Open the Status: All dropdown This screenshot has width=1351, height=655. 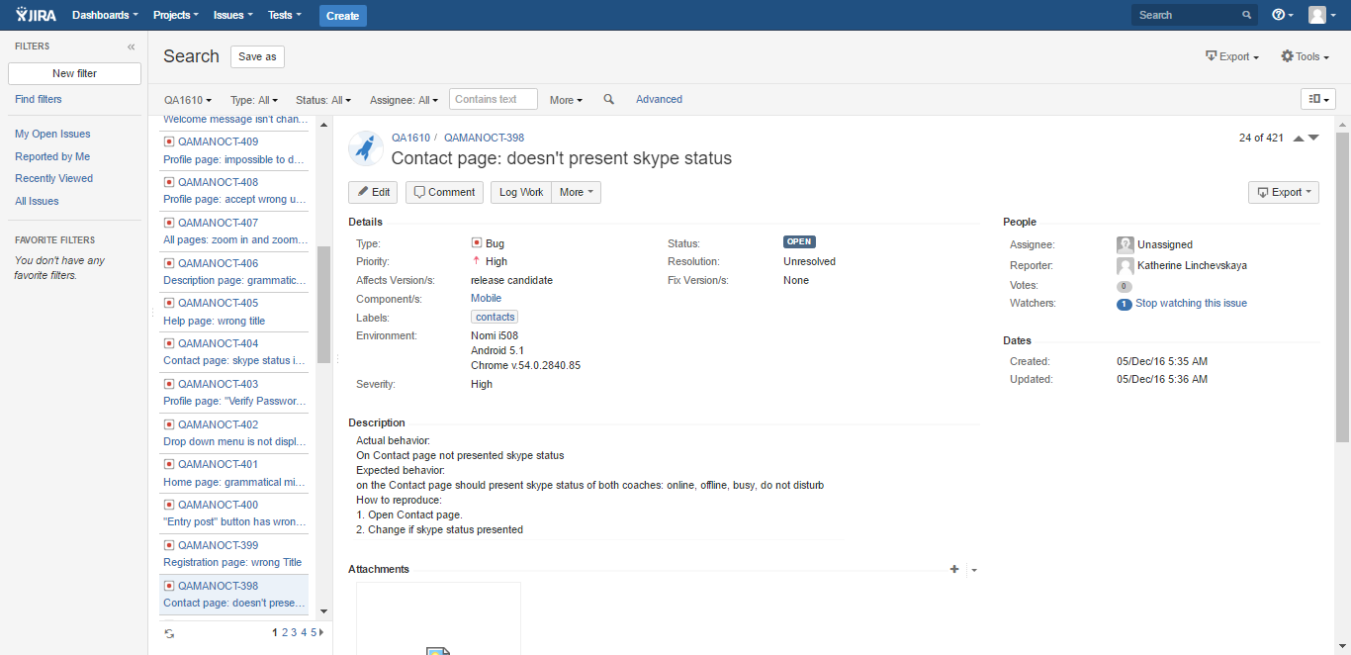(x=322, y=99)
